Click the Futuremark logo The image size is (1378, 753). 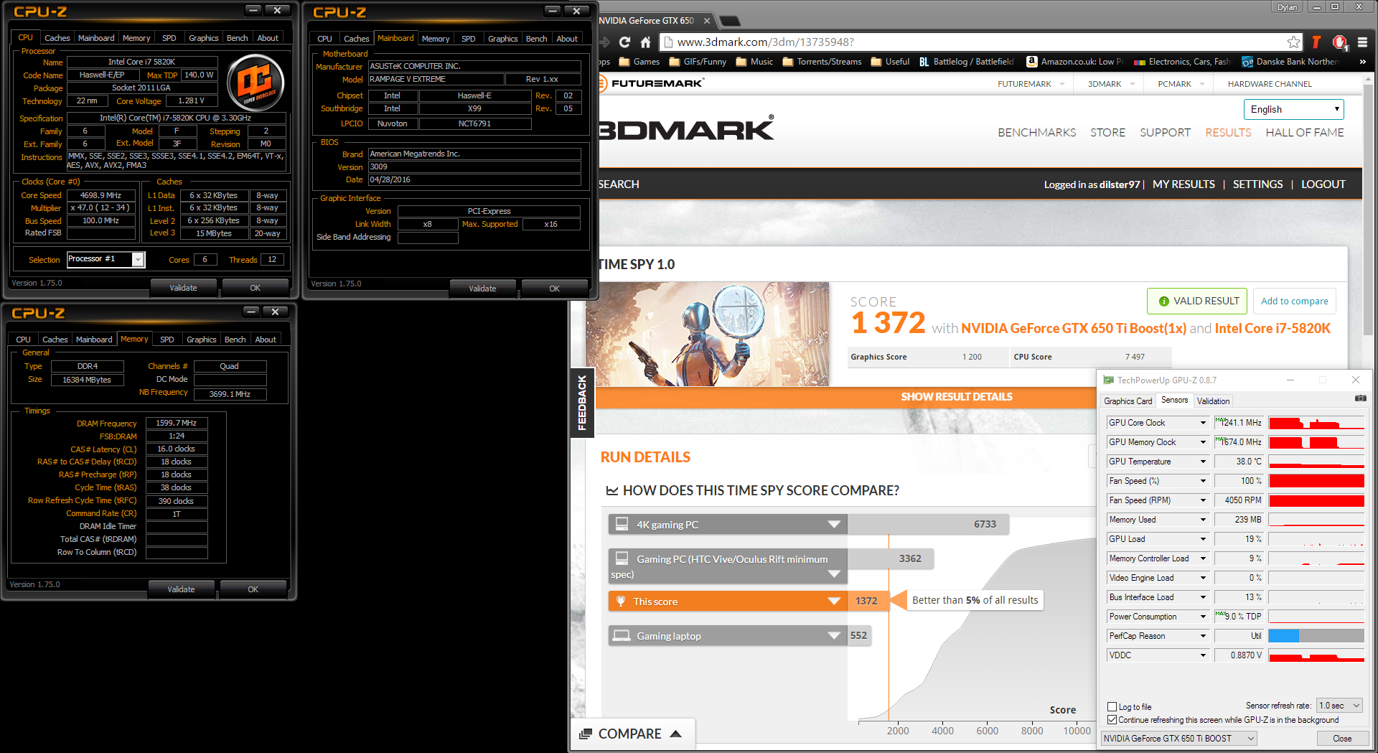[652, 83]
